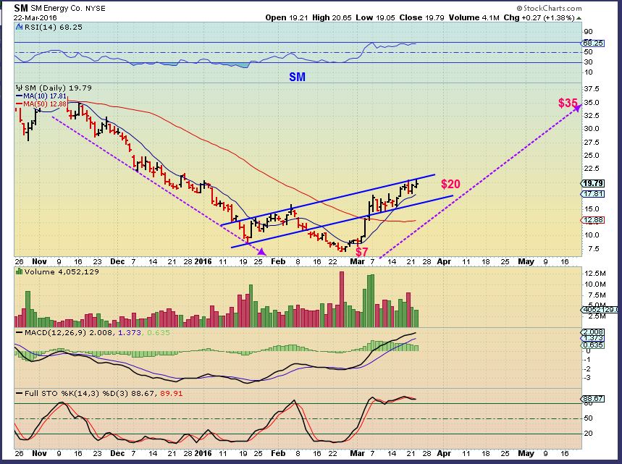Click the icon beside the Volume label
The image size is (622, 464).
(x=18, y=273)
